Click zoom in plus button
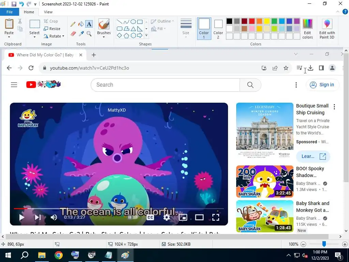 pos(345,244)
